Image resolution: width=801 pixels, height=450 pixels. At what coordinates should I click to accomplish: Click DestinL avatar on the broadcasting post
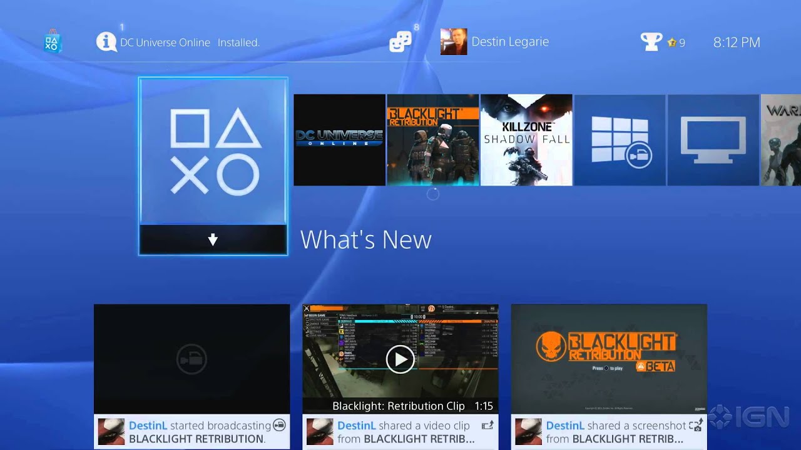pyautogui.click(x=111, y=432)
